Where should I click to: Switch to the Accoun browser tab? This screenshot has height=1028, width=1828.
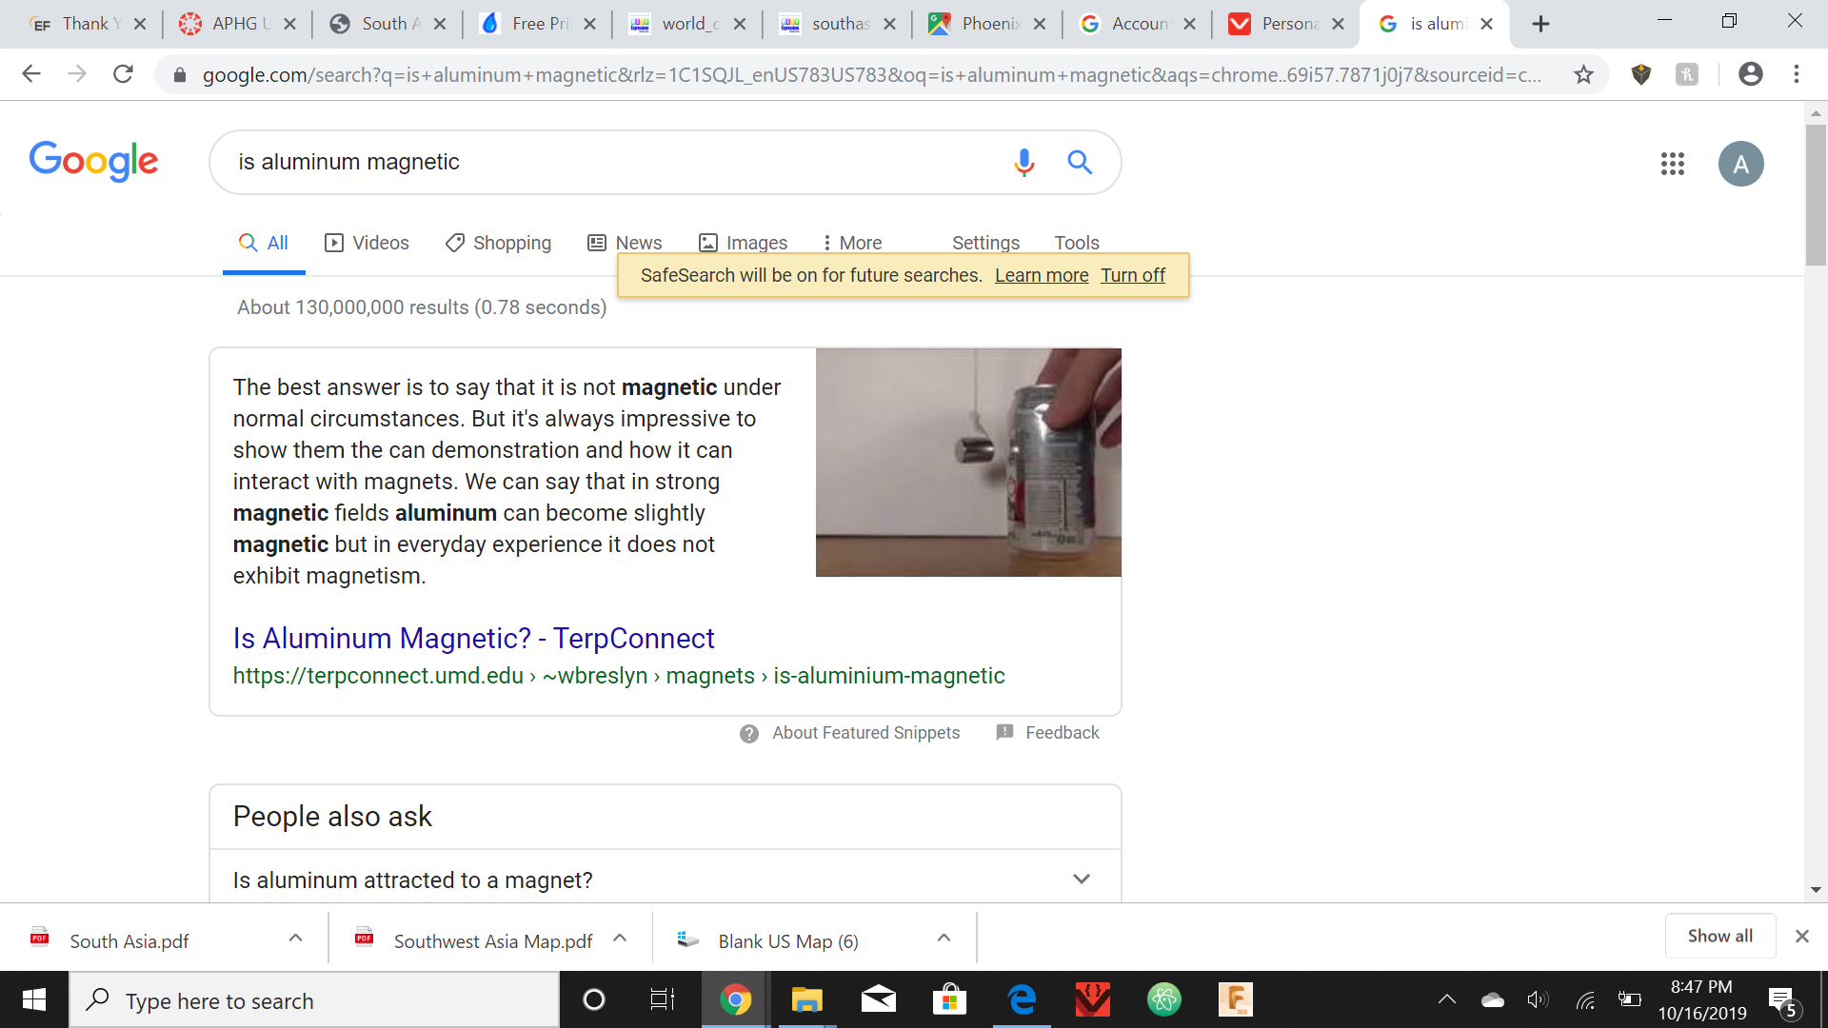tap(1137, 24)
